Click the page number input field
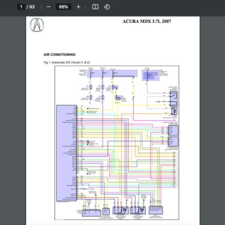225x225 pixels. click(x=21, y=7)
